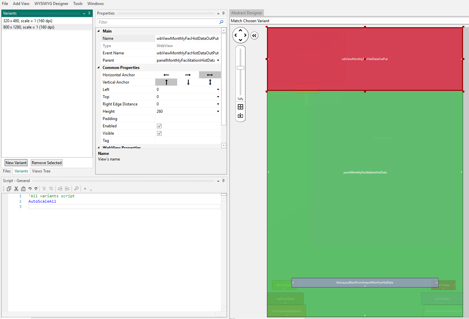This screenshot has width=469, height=319.
Task: Run the script using the play arrow
Action: point(85,188)
